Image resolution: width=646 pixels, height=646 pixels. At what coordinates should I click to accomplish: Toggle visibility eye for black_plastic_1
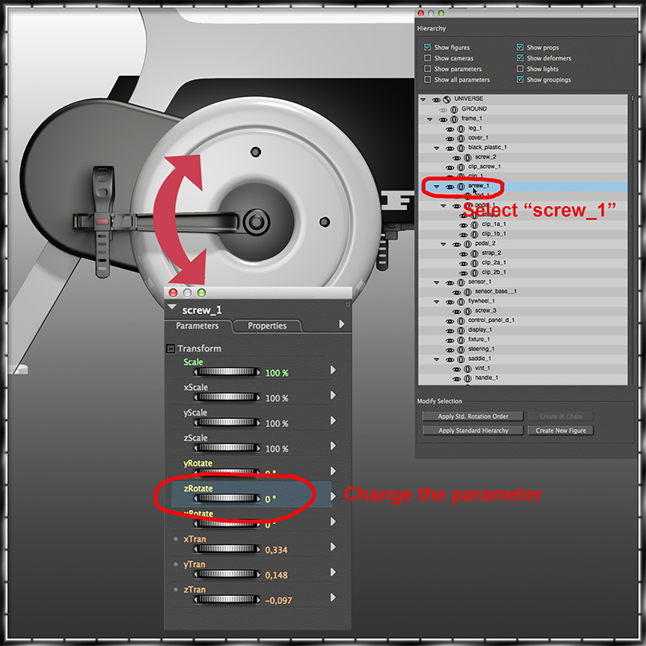450,149
